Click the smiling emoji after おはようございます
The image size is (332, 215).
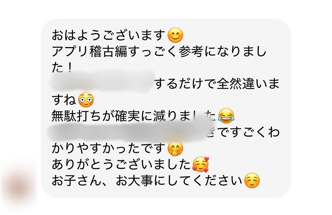175,35
